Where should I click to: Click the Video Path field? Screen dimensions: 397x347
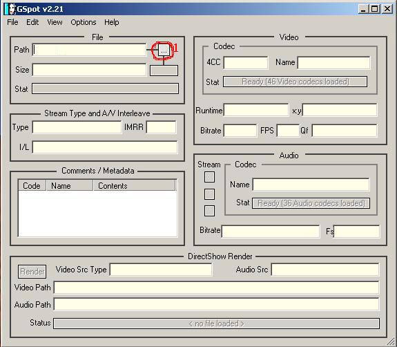[217, 288]
